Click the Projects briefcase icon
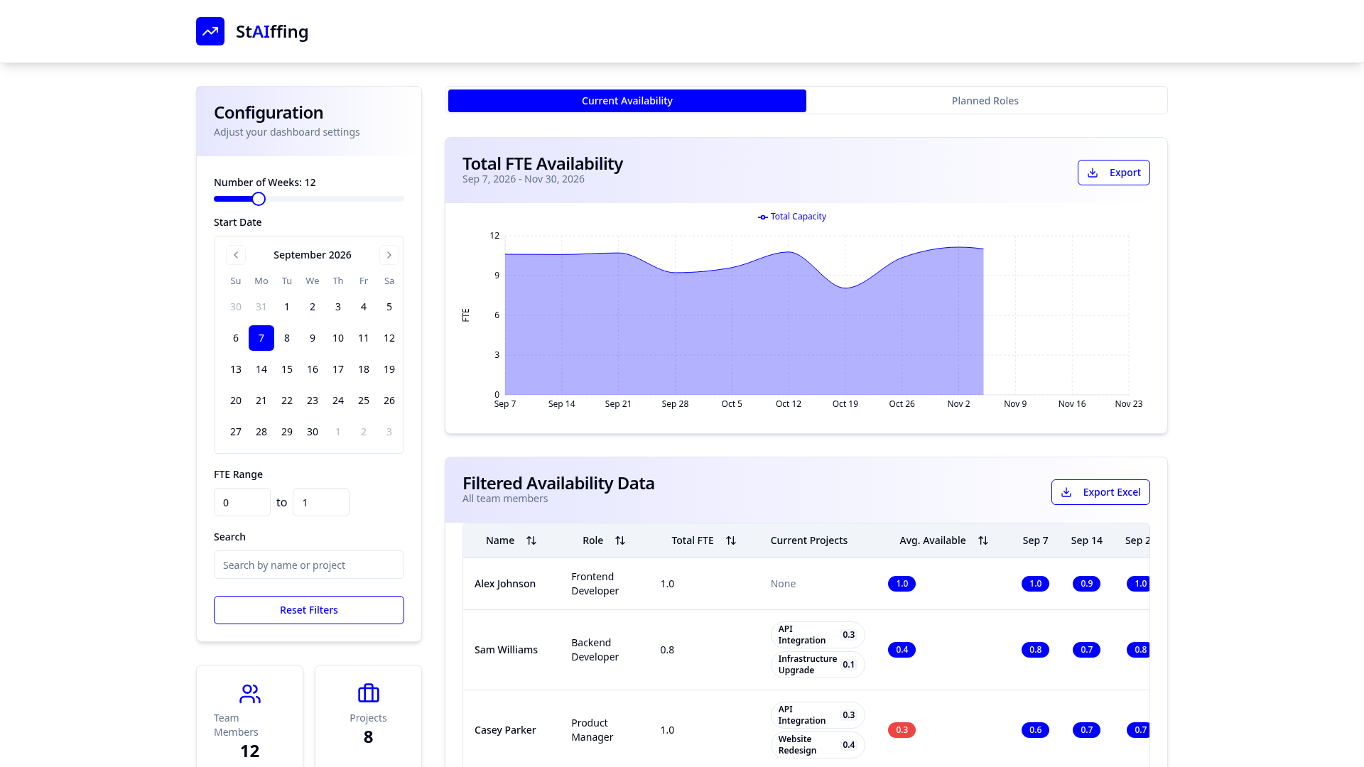This screenshot has width=1364, height=767. click(x=369, y=693)
